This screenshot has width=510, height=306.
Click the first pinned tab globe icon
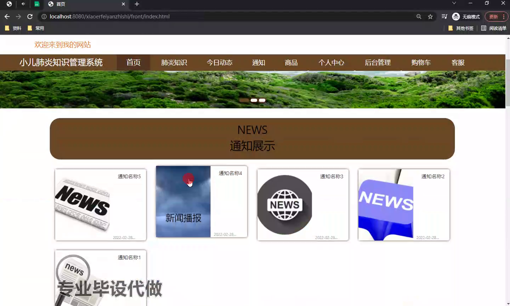9,4
